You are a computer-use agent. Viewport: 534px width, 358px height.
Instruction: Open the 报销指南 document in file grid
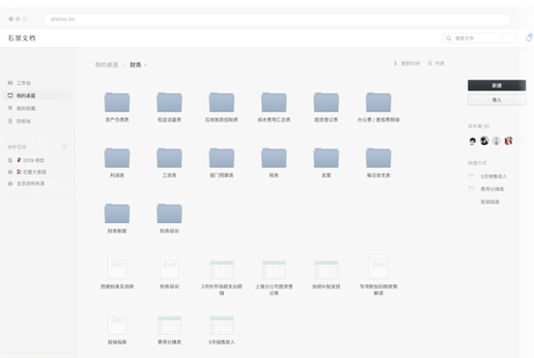117,322
